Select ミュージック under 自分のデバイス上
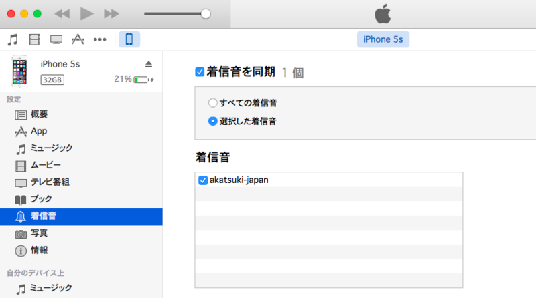 81,289
